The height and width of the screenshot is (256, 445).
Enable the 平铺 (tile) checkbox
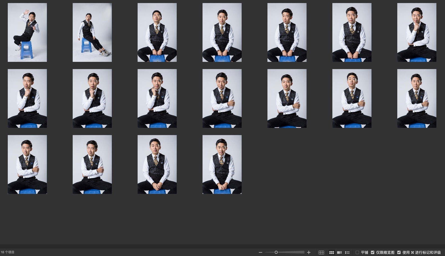pyautogui.click(x=357, y=252)
